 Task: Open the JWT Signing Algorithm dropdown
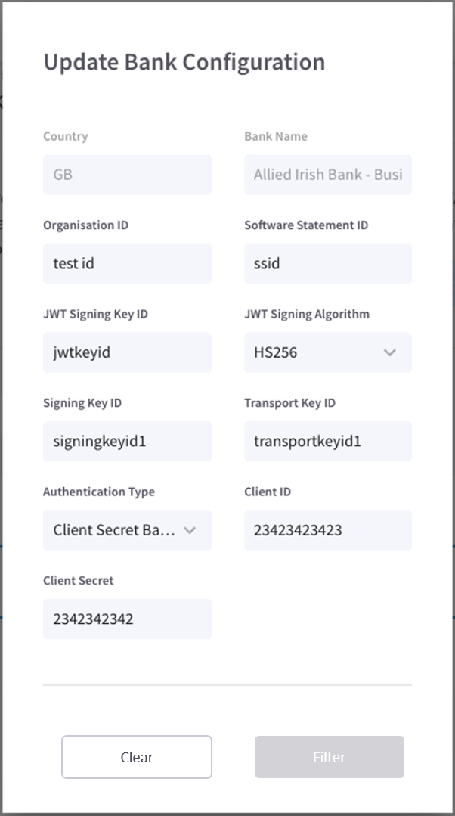tap(327, 352)
